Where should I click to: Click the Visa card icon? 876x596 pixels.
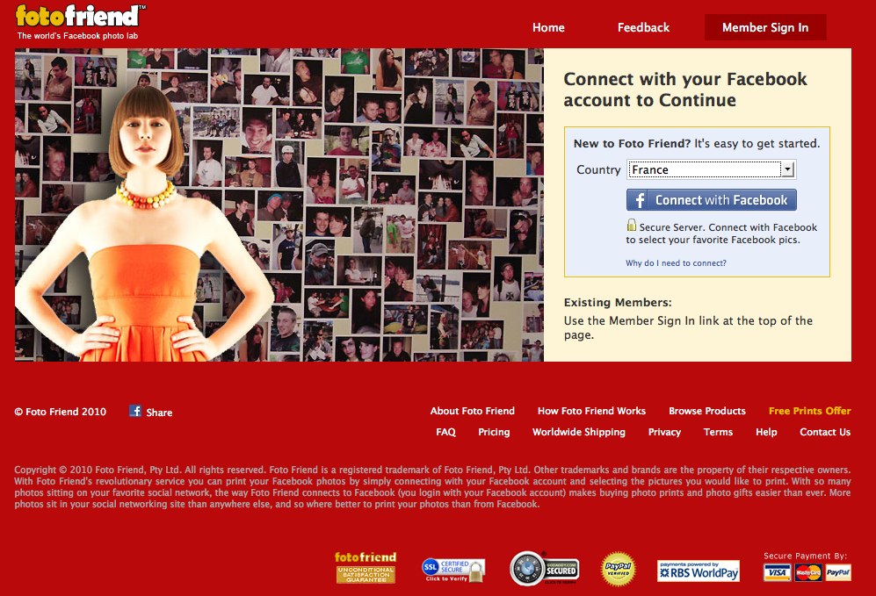pyautogui.click(x=777, y=572)
